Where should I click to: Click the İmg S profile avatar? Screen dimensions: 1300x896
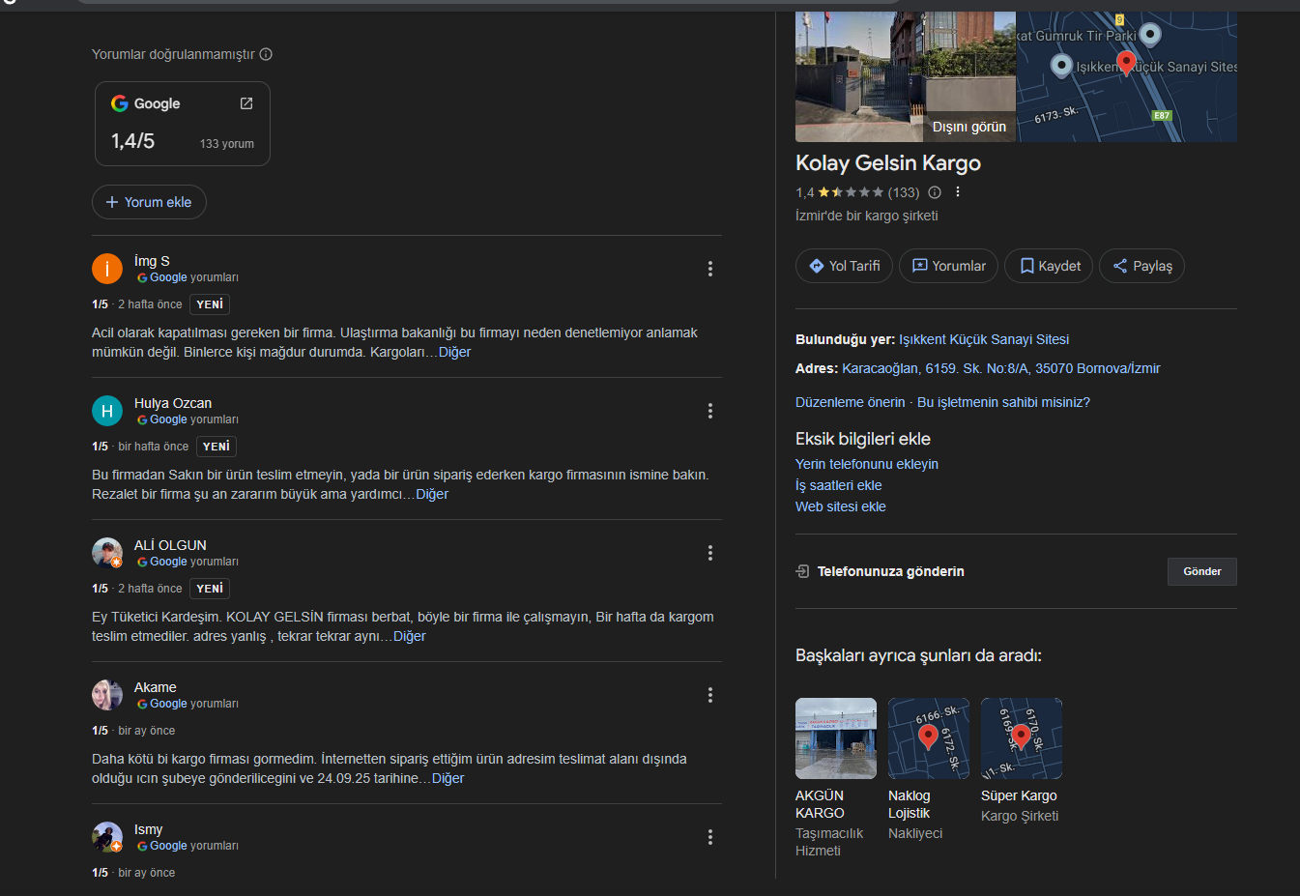(107, 269)
